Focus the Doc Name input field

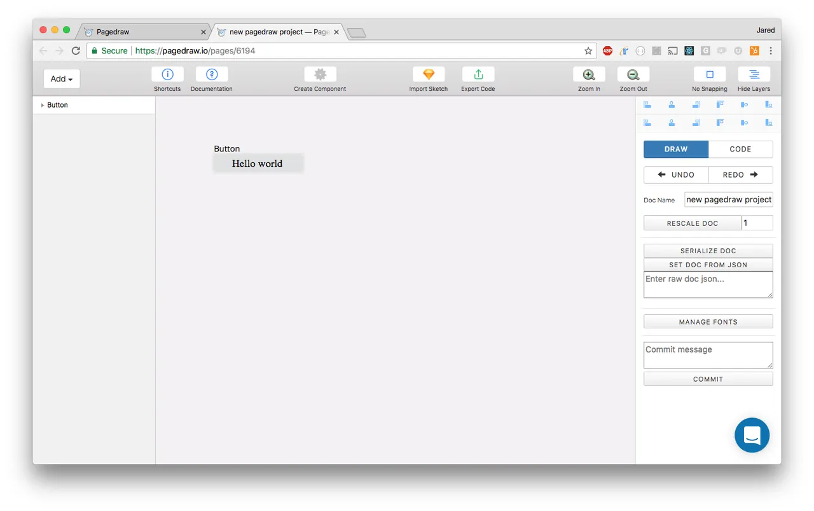pyautogui.click(x=729, y=200)
